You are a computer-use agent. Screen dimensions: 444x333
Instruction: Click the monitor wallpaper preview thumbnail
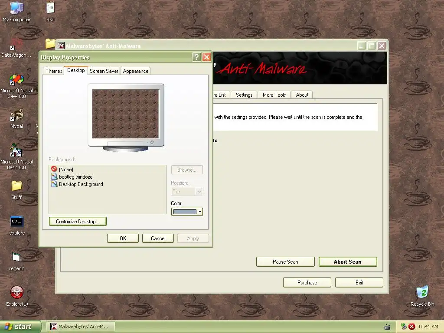point(125,114)
